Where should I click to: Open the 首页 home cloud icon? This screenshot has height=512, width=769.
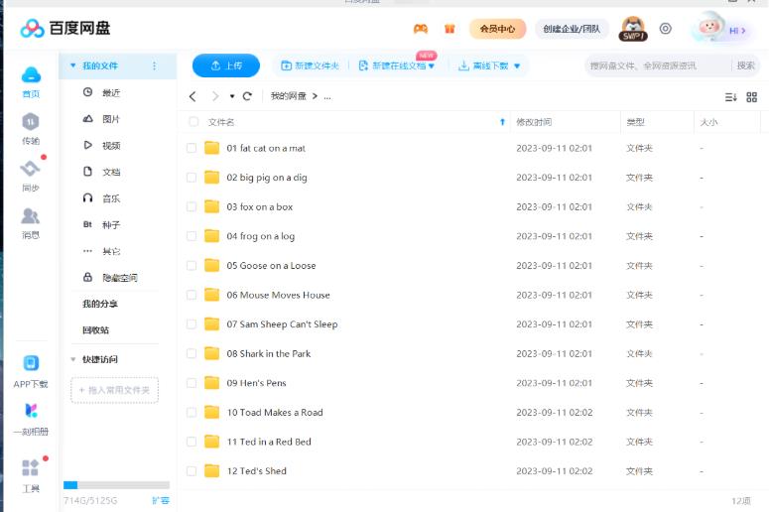point(31,75)
